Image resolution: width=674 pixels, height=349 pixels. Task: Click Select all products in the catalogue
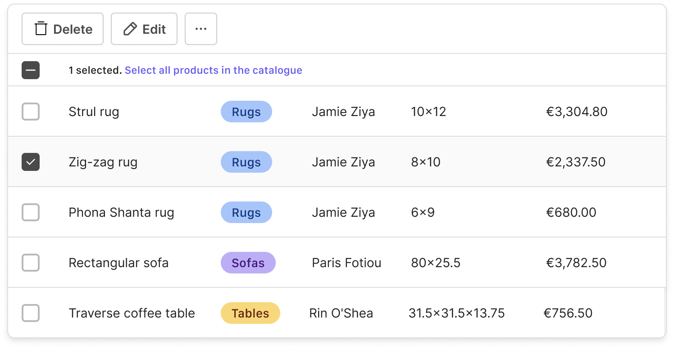coord(213,70)
